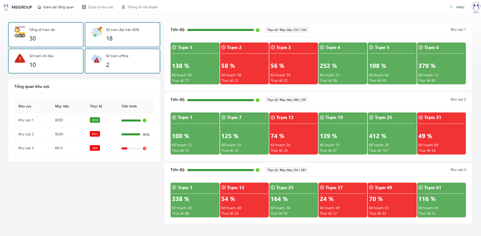Click the MEIGROUP logo icon
Screen dimensions: 481x236
point(6,7)
